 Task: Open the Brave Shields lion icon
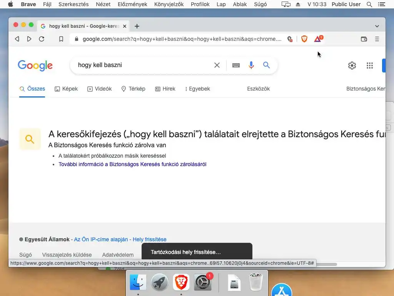click(304, 39)
